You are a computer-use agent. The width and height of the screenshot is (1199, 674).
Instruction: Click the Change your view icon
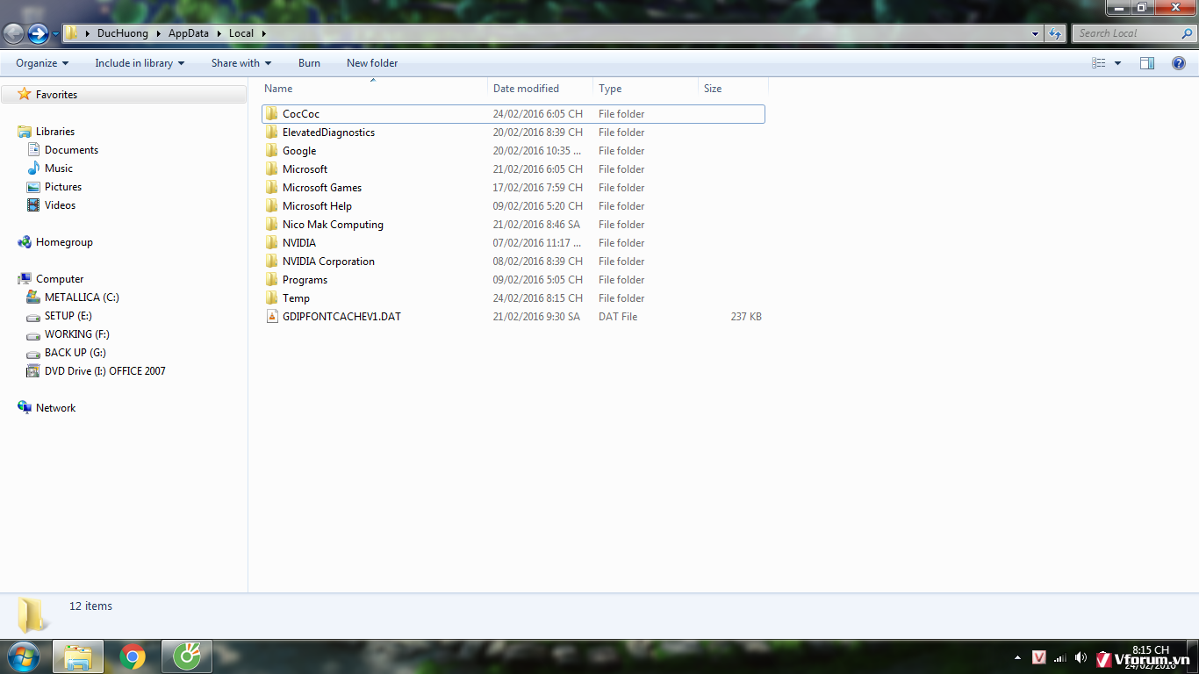pos(1099,63)
